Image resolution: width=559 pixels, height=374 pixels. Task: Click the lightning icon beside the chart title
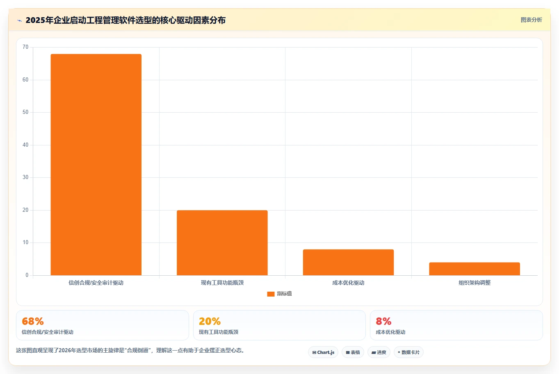(19, 20)
